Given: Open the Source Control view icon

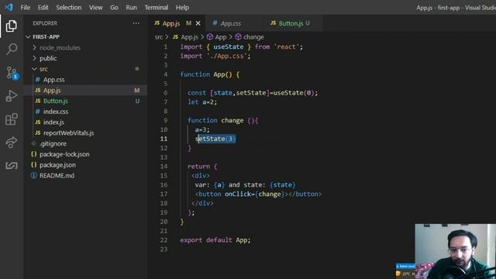Looking at the screenshot, I should [x=12, y=73].
